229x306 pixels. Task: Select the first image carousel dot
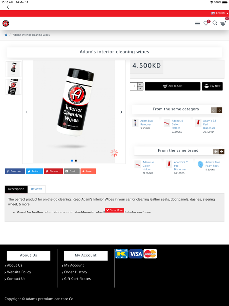pos(72,161)
